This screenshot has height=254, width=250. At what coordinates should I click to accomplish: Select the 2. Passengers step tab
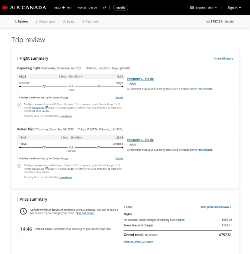(46, 22)
